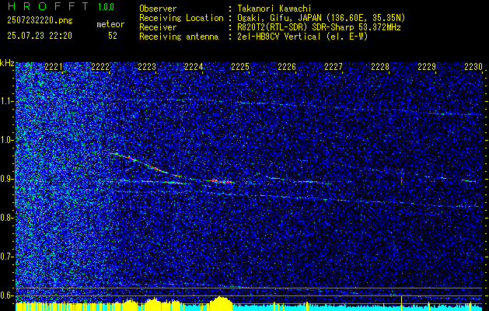
Task: Click the 2224 time marker
Action: coord(194,67)
